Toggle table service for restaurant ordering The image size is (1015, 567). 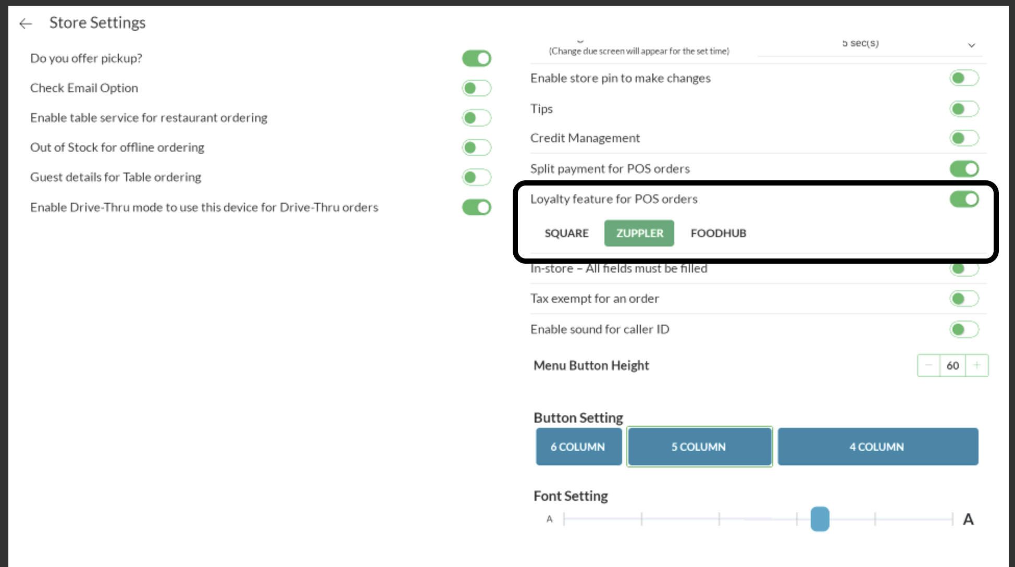(476, 118)
